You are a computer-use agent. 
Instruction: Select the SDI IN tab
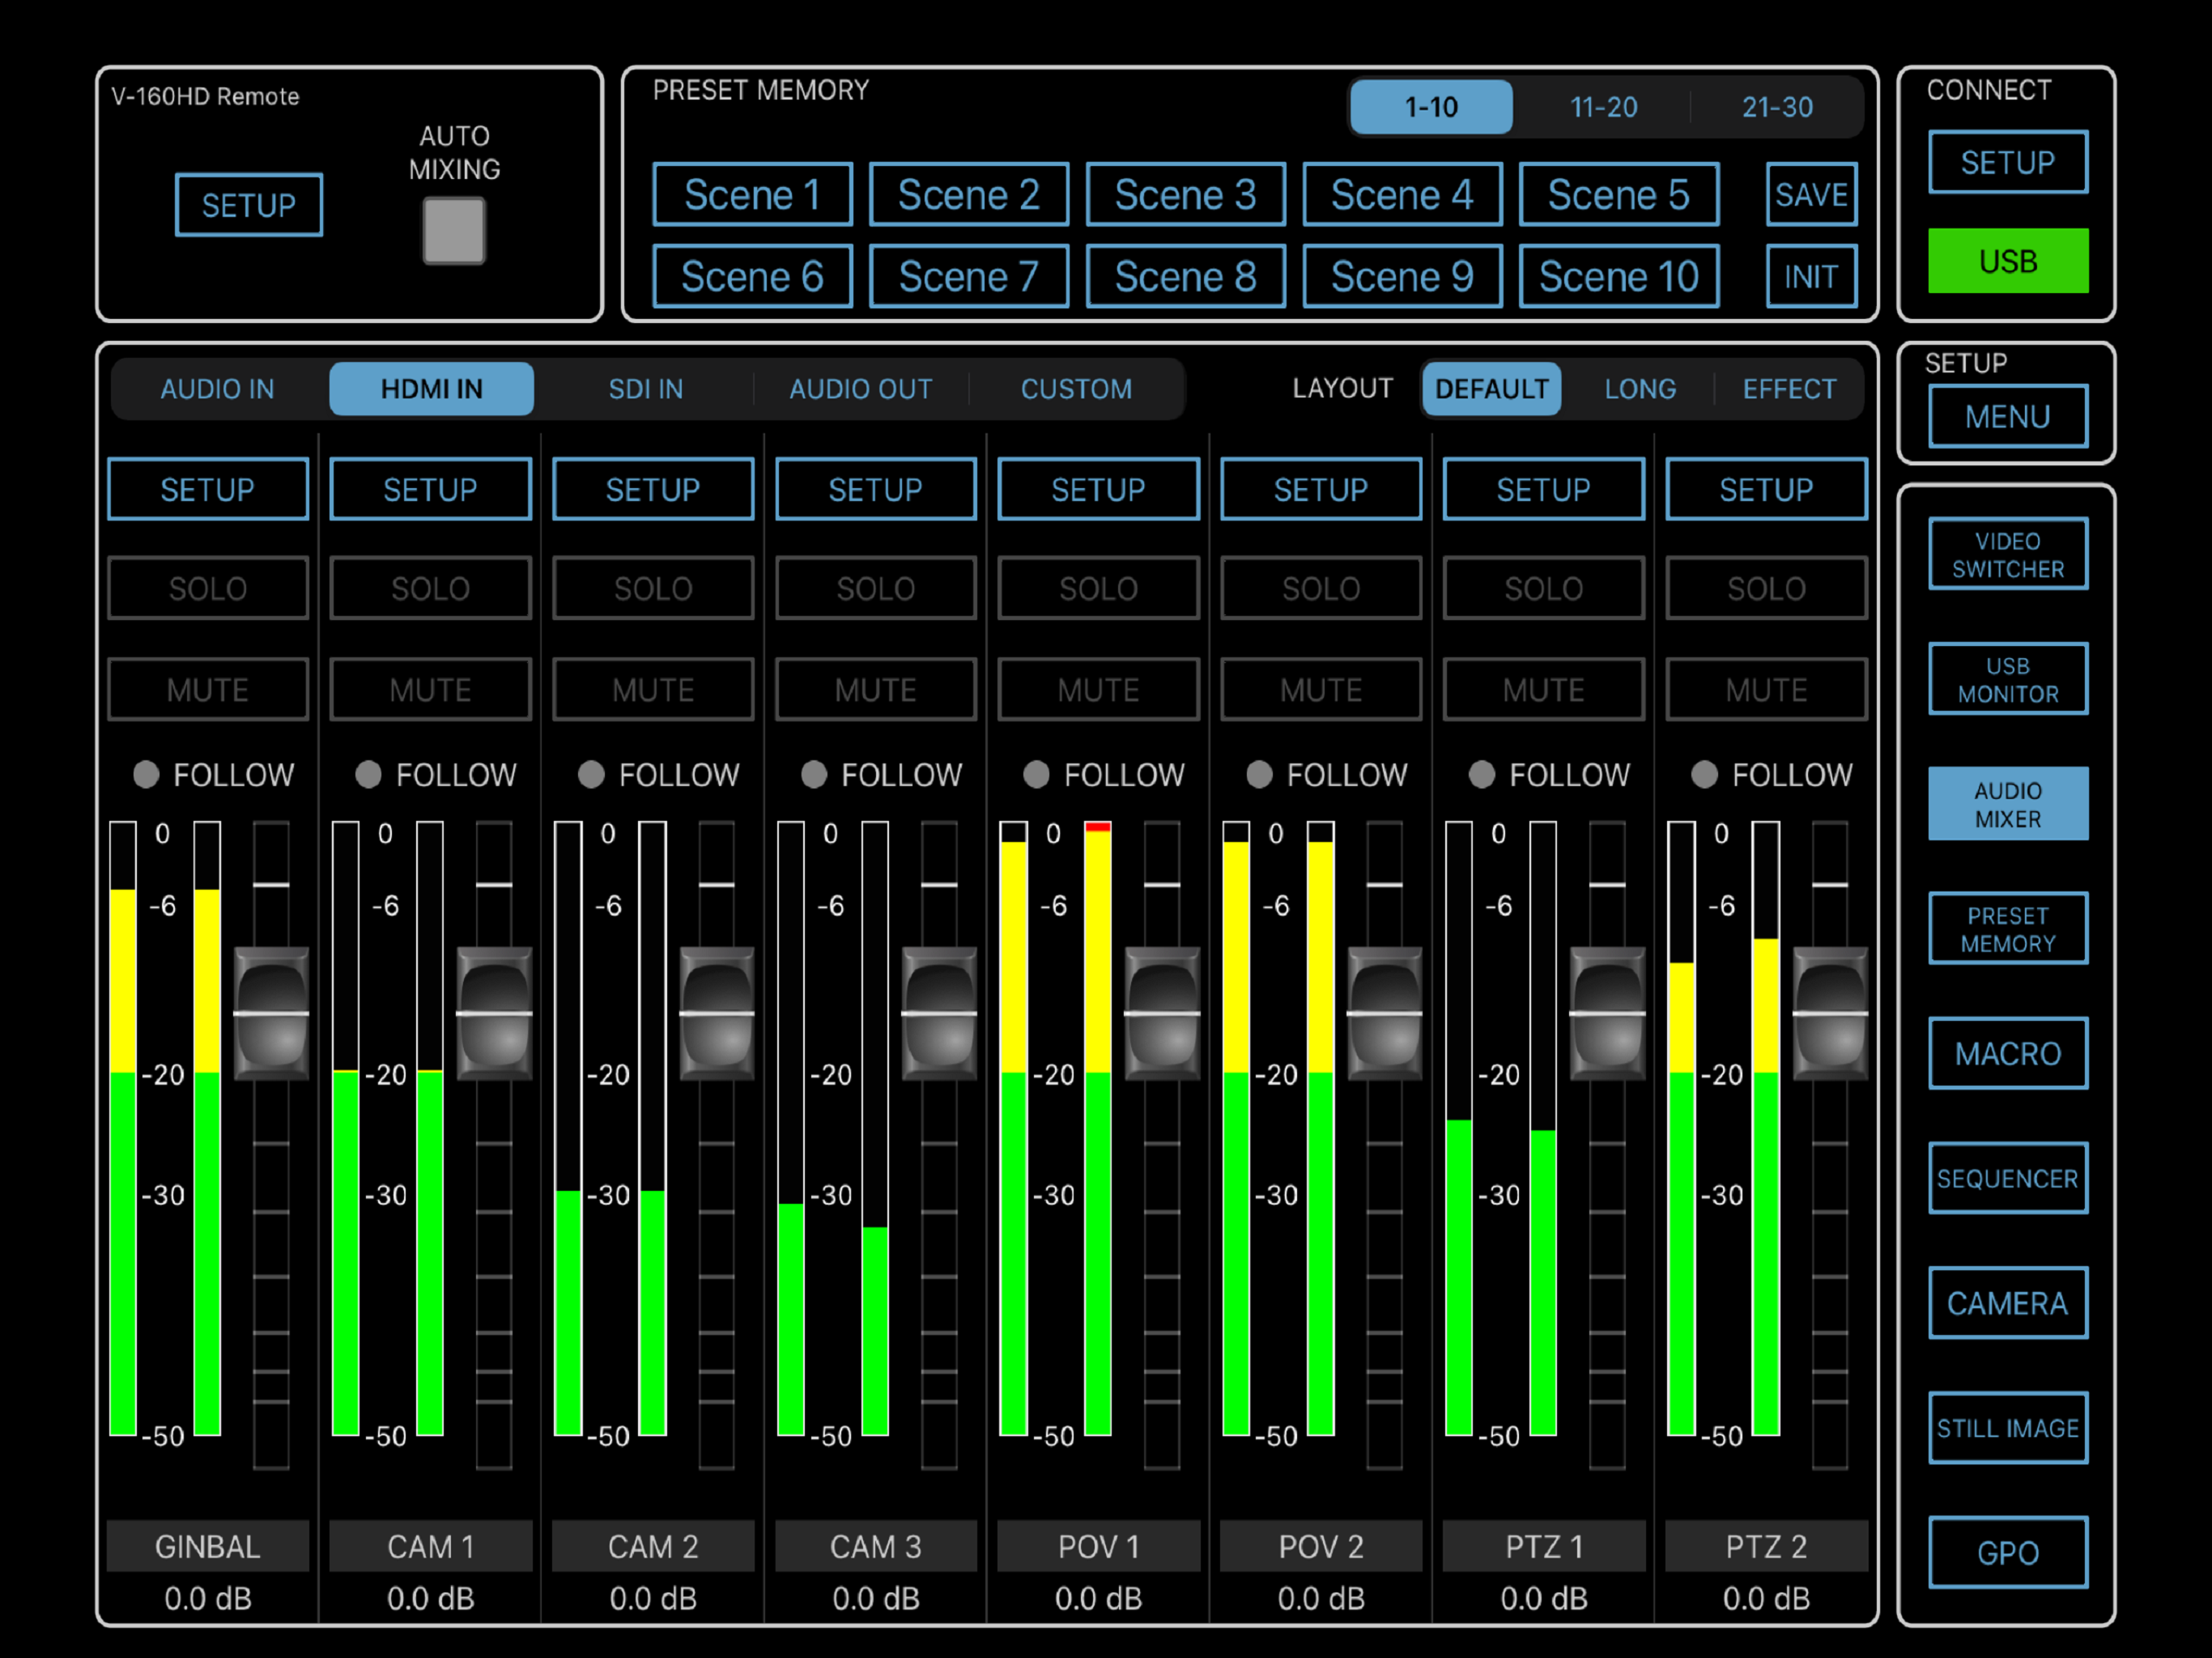click(x=646, y=389)
